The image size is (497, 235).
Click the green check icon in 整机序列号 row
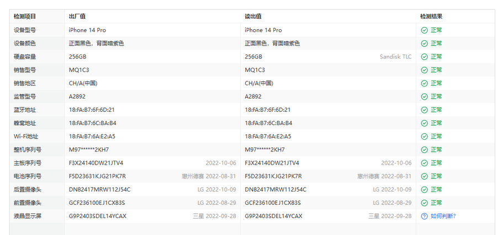tap(424, 150)
